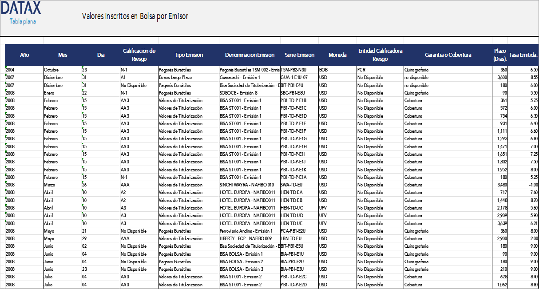This screenshot has width=539, height=289.
Task: Click the 'Año' column header
Action: click(x=24, y=55)
